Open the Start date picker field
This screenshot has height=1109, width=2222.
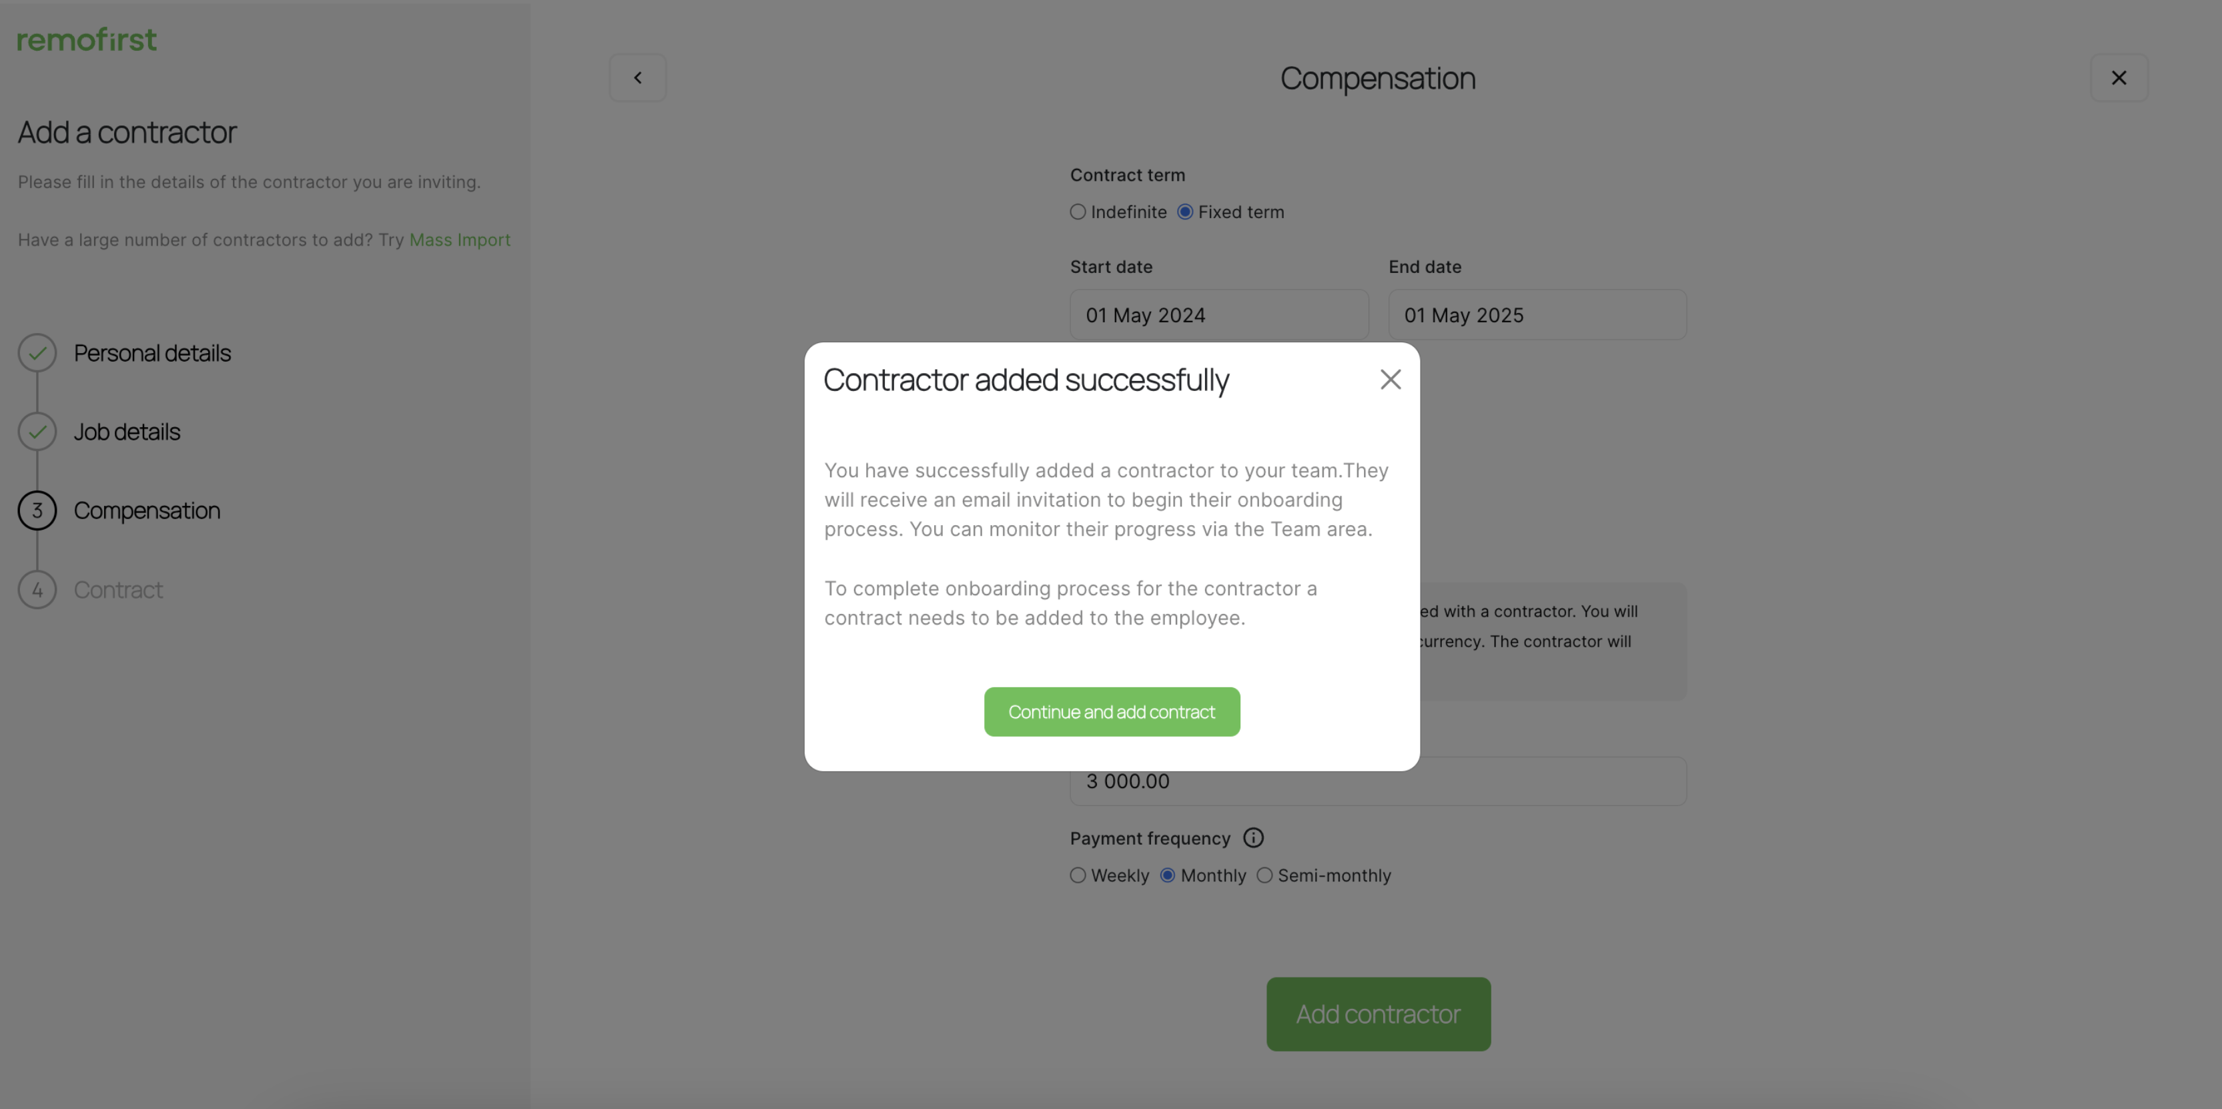[1219, 315]
